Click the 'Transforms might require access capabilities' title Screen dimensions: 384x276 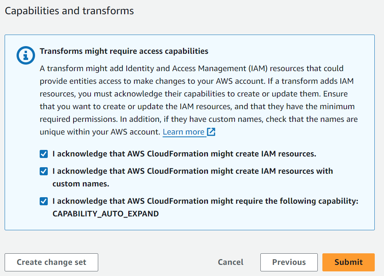[124, 51]
